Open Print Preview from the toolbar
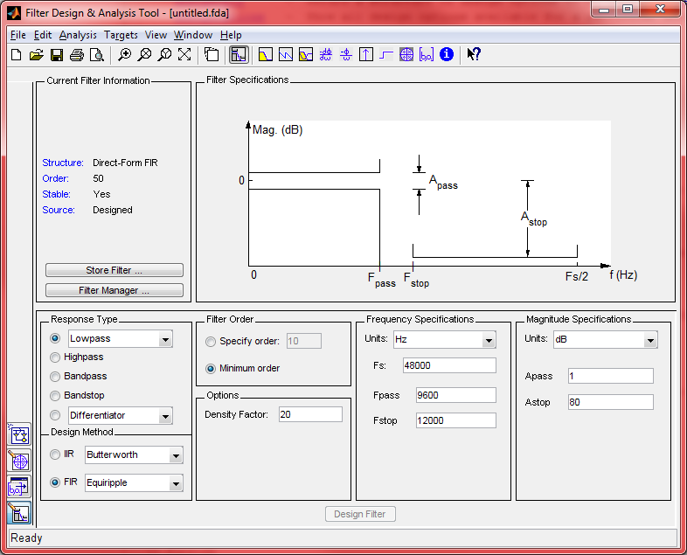Screen dimensions: 687x555 [96, 55]
